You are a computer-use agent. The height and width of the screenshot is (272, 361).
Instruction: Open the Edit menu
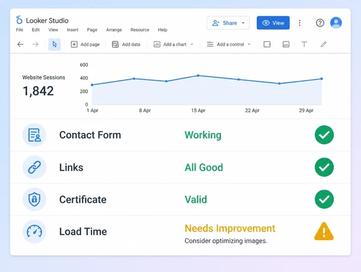point(35,29)
